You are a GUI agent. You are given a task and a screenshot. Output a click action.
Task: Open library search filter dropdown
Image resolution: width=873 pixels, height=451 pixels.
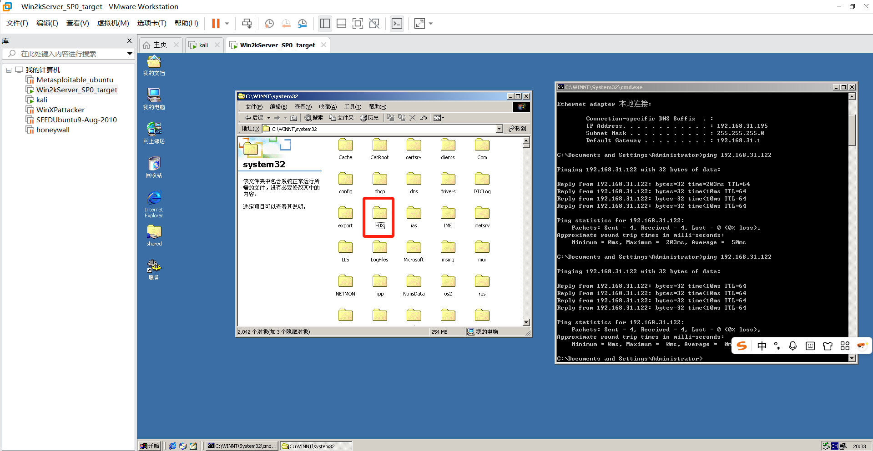click(130, 54)
